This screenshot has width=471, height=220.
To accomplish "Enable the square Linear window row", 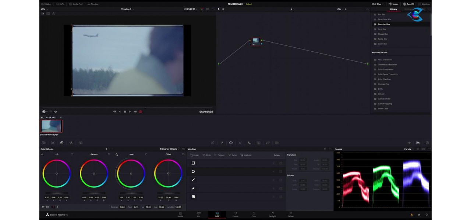I will pyautogui.click(x=193, y=163).
